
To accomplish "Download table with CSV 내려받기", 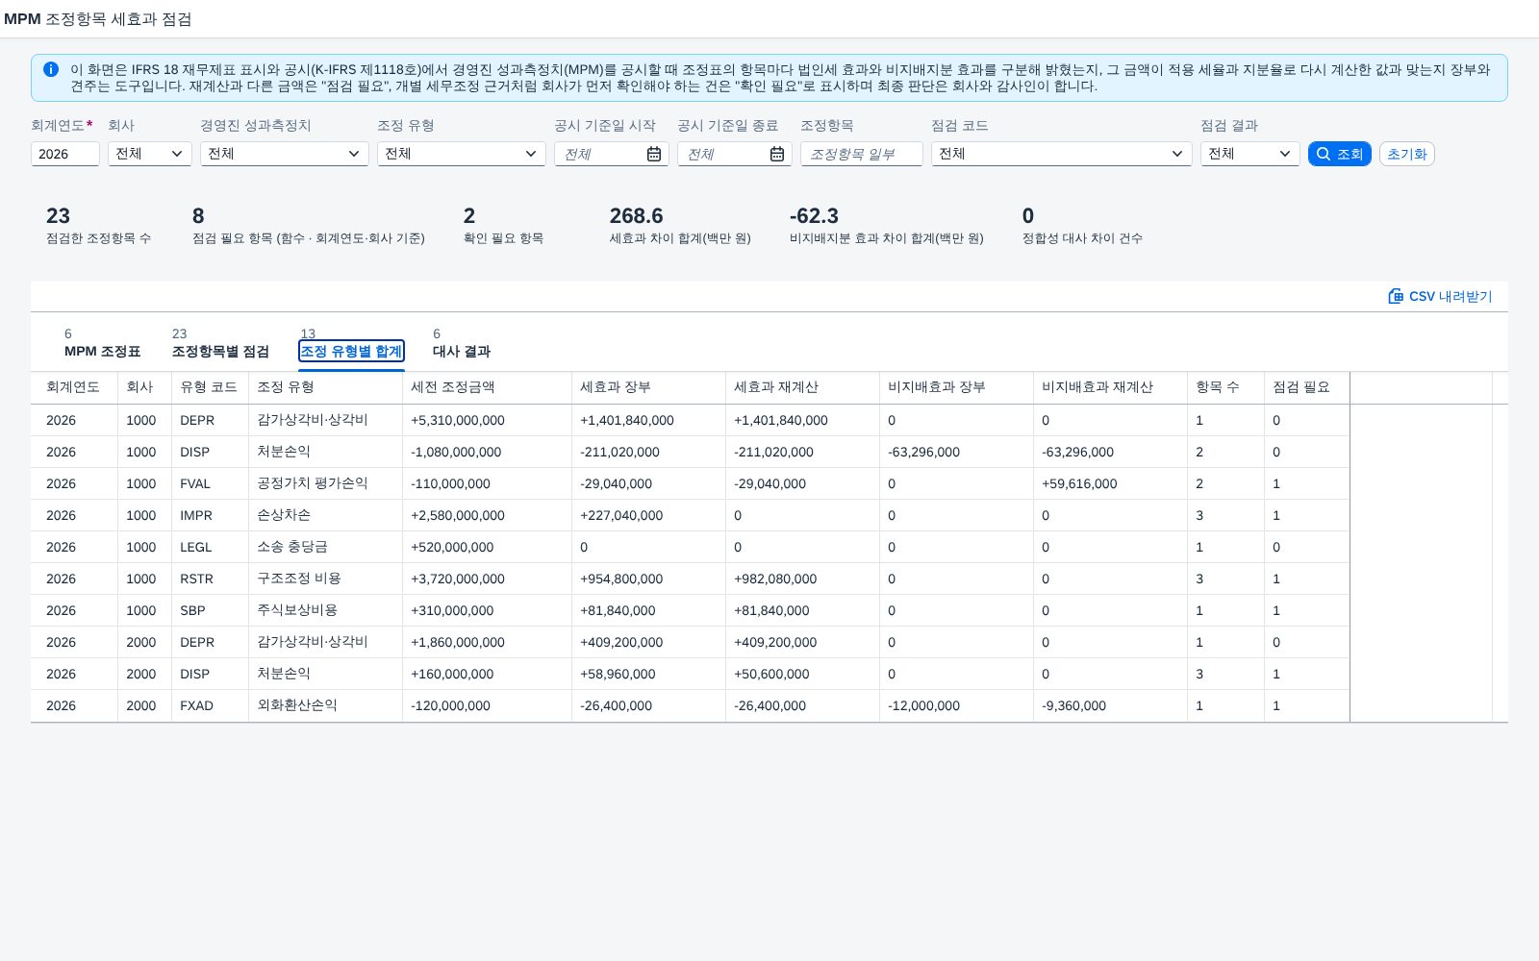I will 1440,296.
